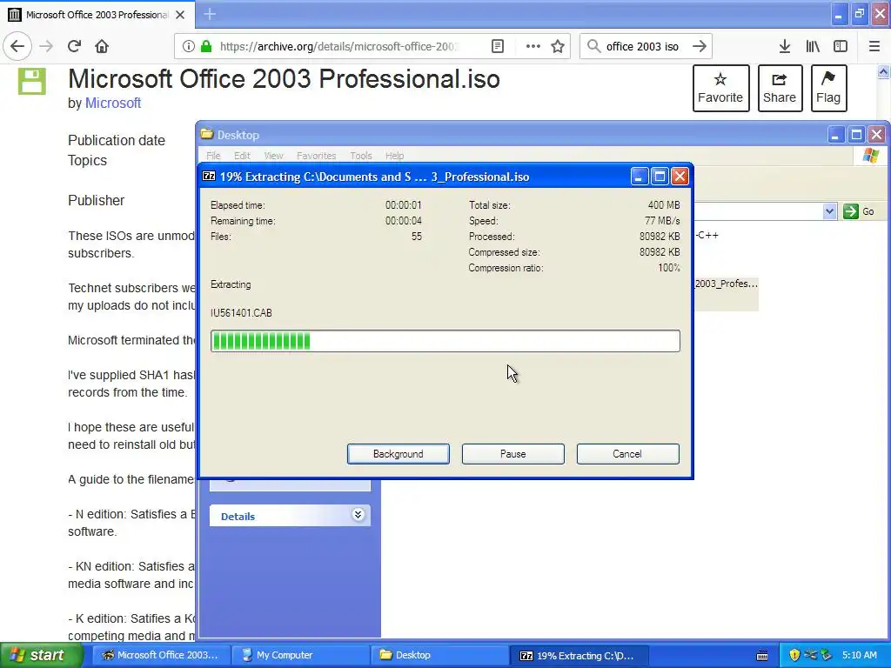
Task: Click the archive.org URL address field
Action: pos(338,46)
